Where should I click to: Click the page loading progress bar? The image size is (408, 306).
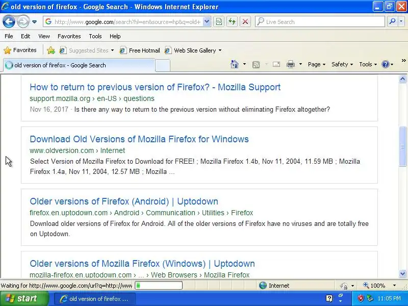click(x=159, y=286)
